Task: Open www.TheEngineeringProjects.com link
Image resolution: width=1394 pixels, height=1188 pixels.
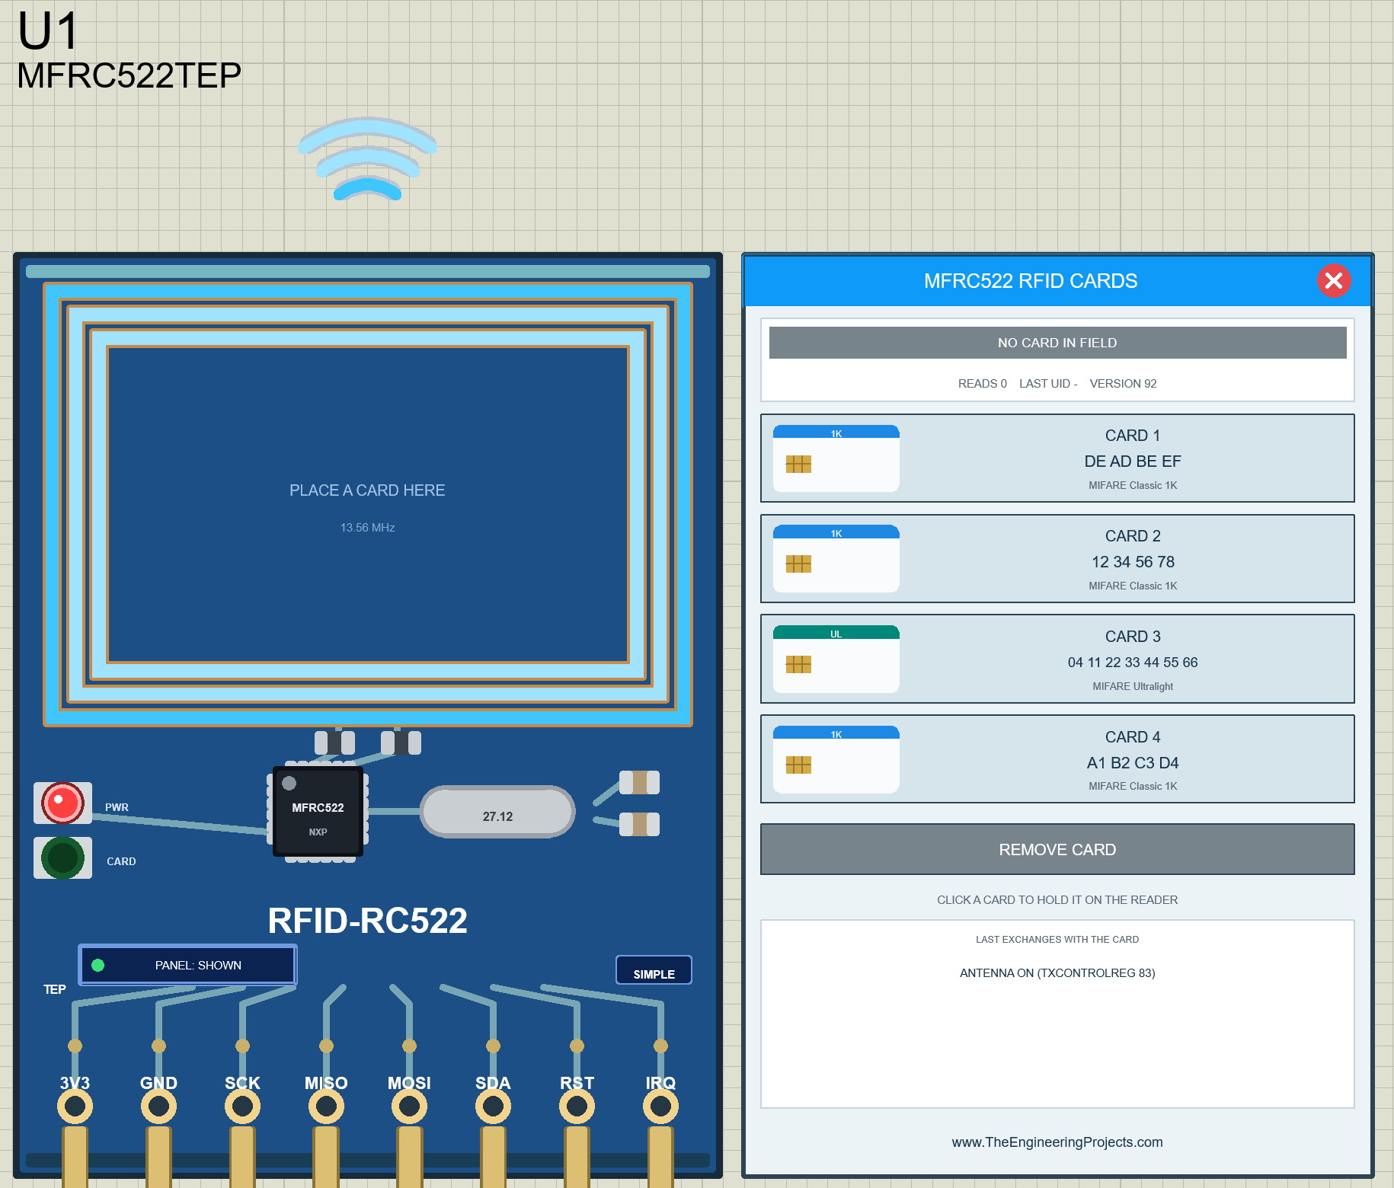Action: (x=1057, y=1142)
